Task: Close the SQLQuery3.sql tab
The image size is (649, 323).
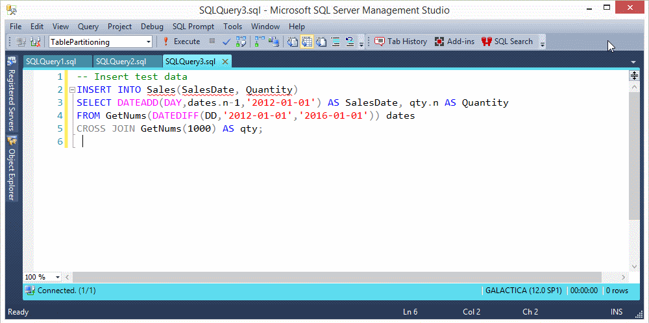Action: 225,62
